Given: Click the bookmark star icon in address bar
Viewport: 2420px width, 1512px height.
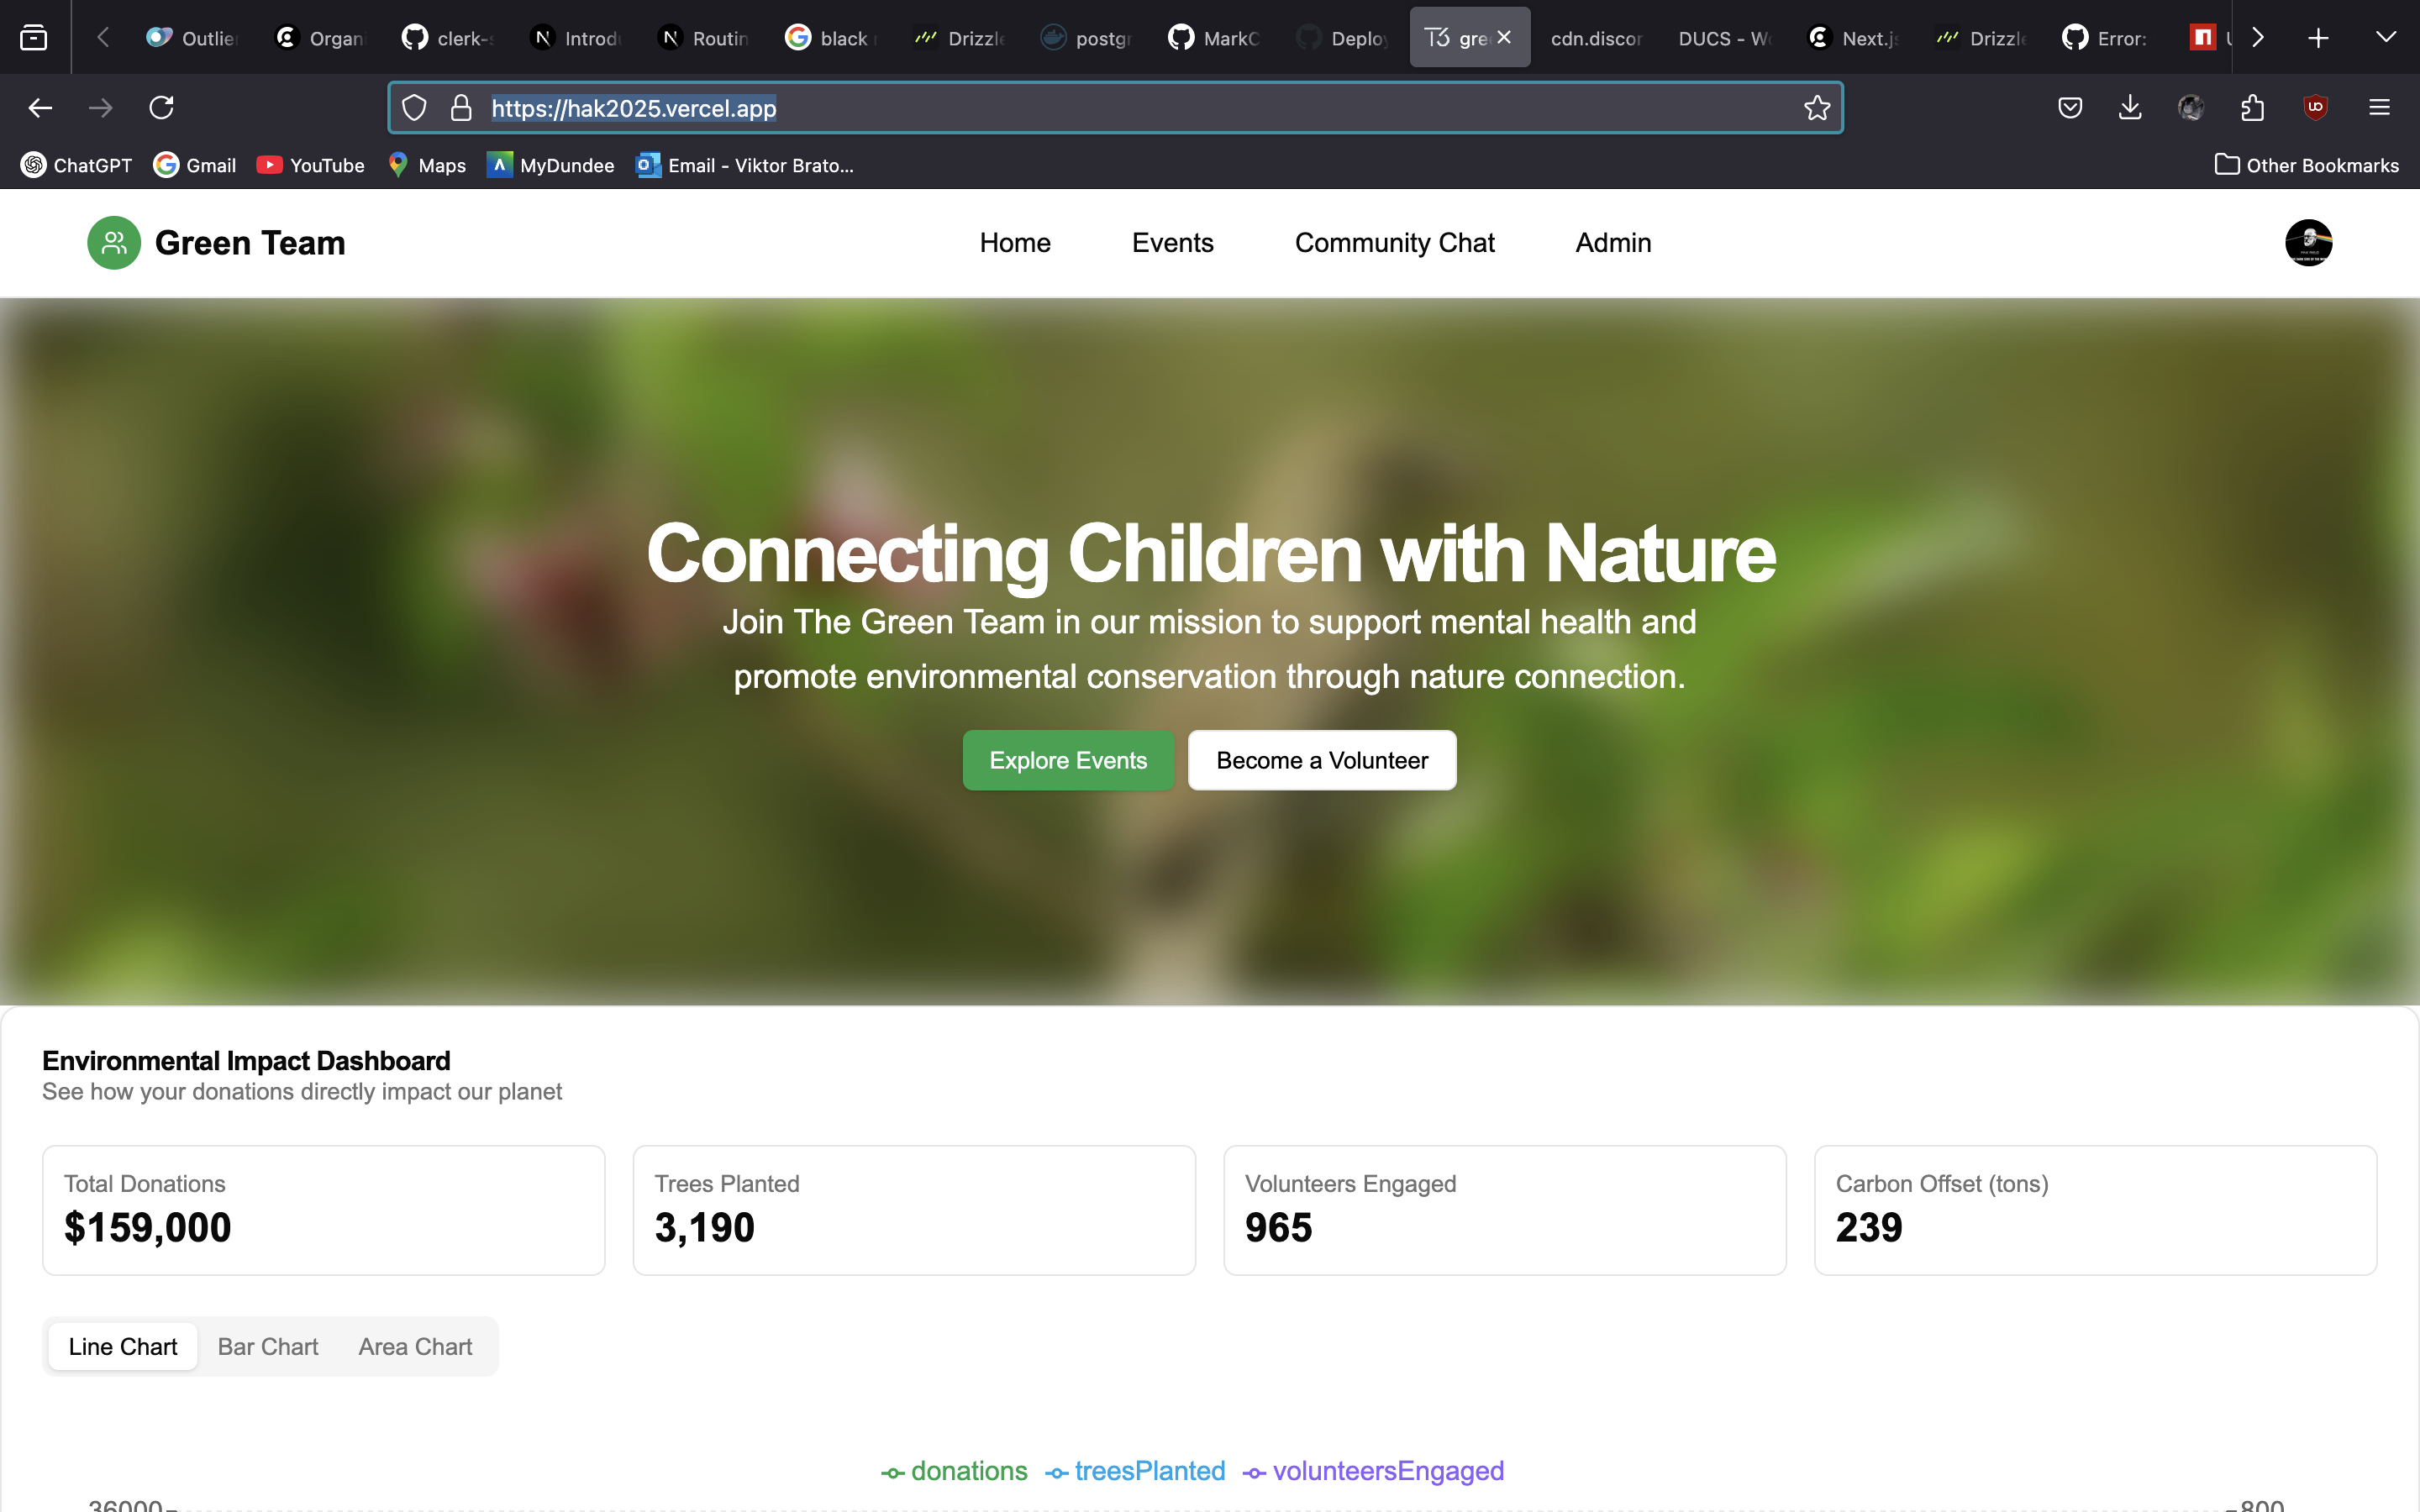Looking at the screenshot, I should 1816,108.
